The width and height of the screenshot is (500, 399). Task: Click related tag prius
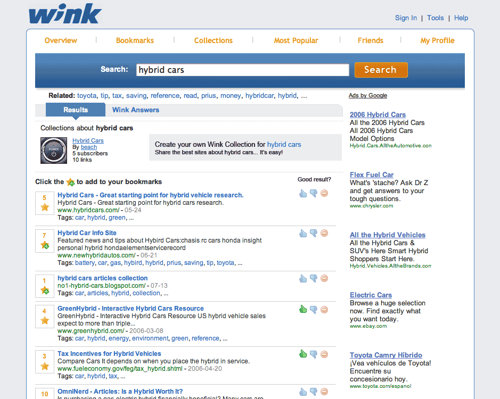(x=209, y=96)
